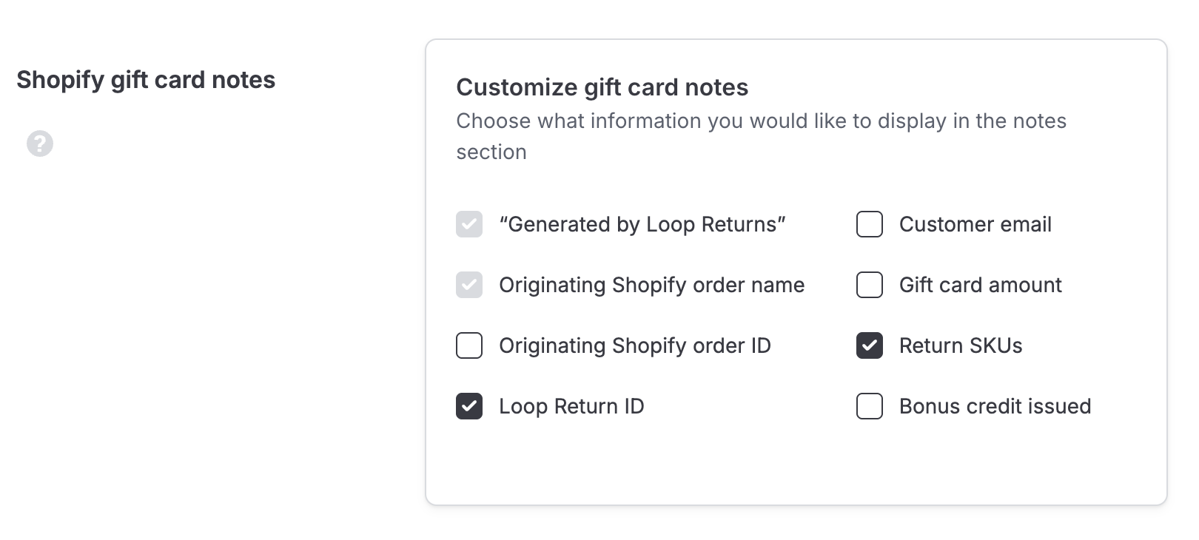Click the "Shopify gift card notes" section heading
The height and width of the screenshot is (540, 1199).
(x=146, y=80)
